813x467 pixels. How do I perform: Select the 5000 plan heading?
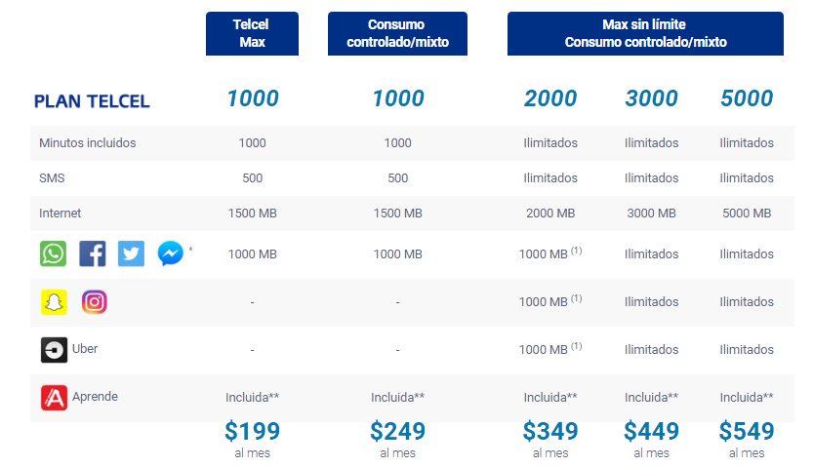tap(747, 98)
